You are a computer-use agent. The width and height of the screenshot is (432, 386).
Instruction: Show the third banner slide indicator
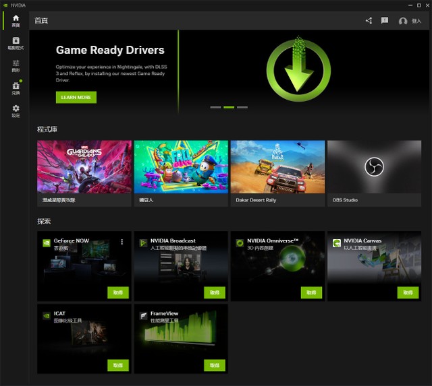coord(242,107)
